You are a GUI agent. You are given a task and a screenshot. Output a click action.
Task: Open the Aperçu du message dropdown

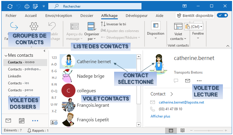(74, 32)
